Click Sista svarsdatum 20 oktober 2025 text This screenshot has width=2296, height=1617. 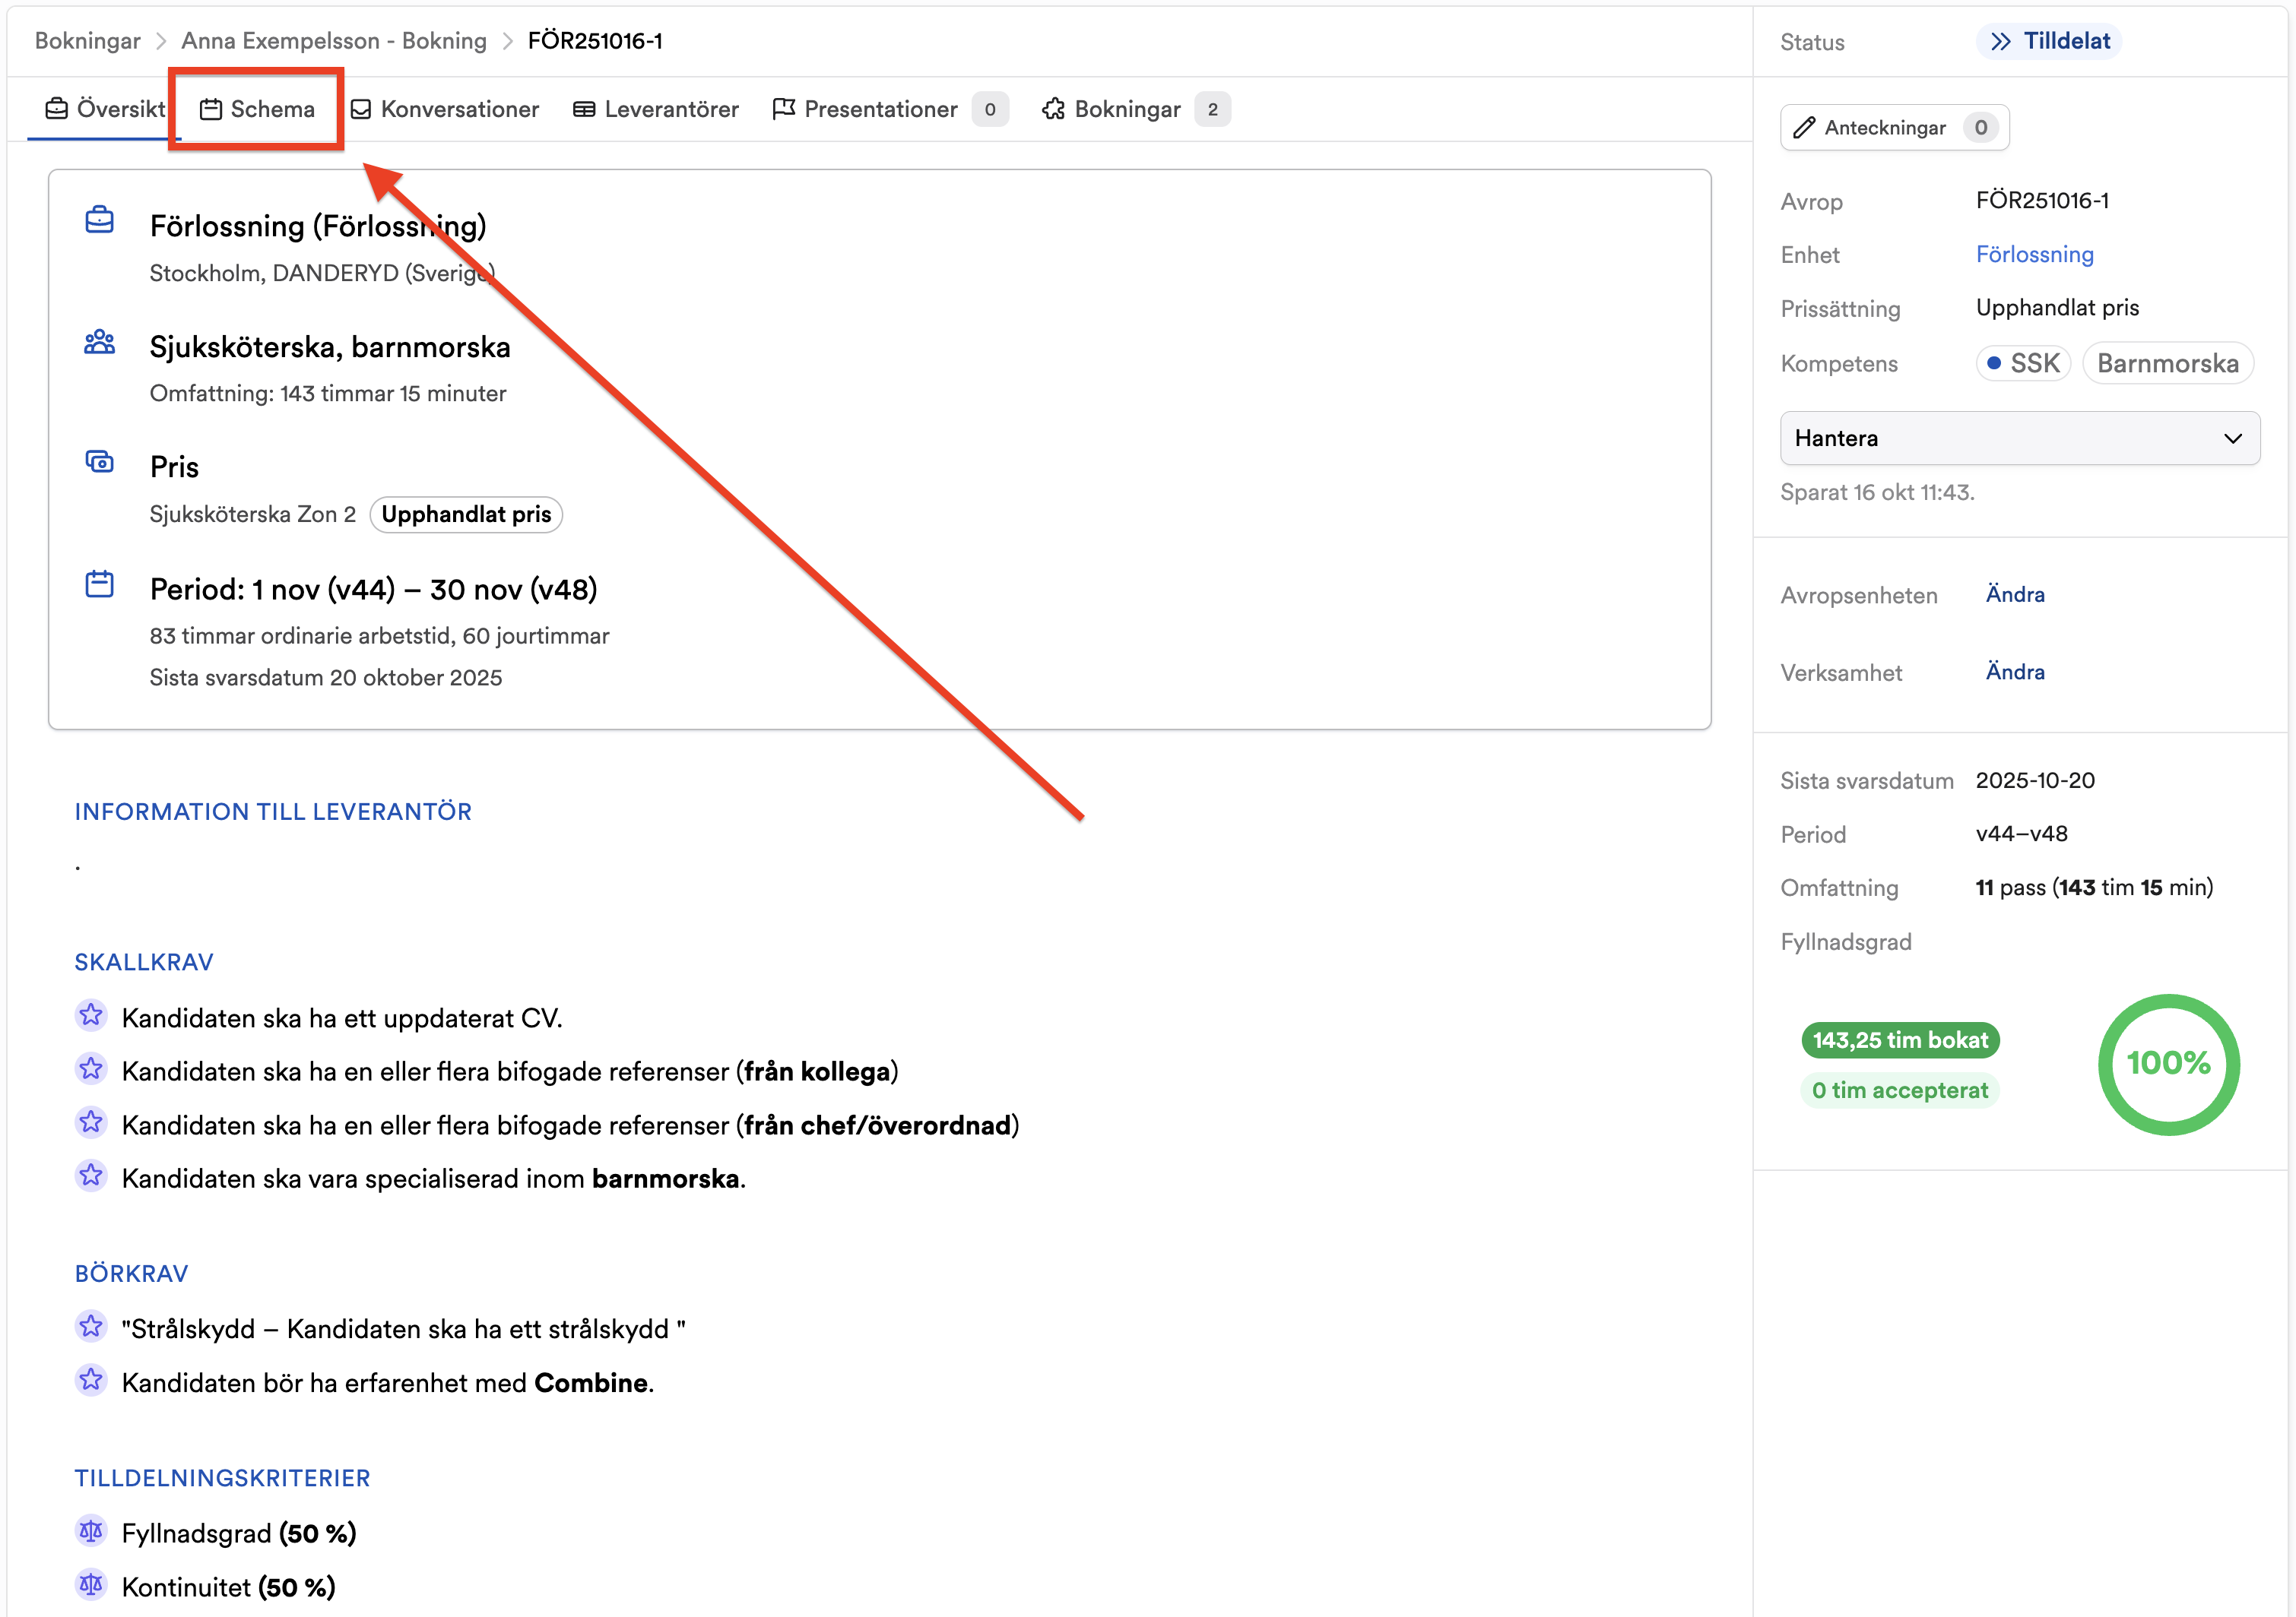point(326,678)
